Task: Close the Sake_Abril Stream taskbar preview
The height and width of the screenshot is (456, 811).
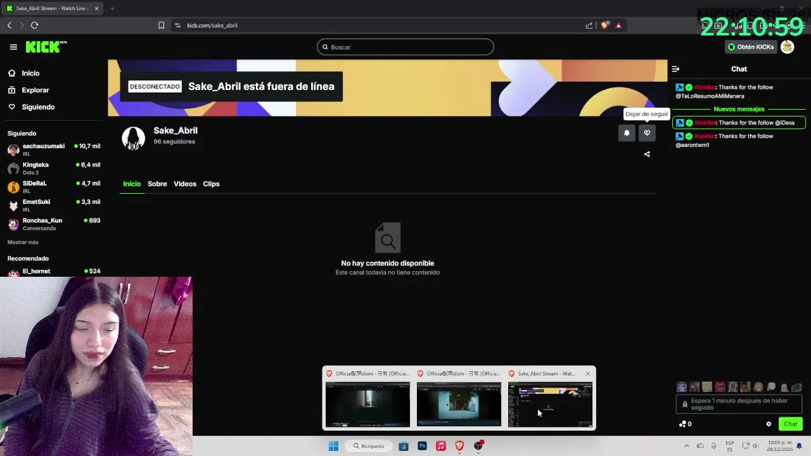Action: 587,374
